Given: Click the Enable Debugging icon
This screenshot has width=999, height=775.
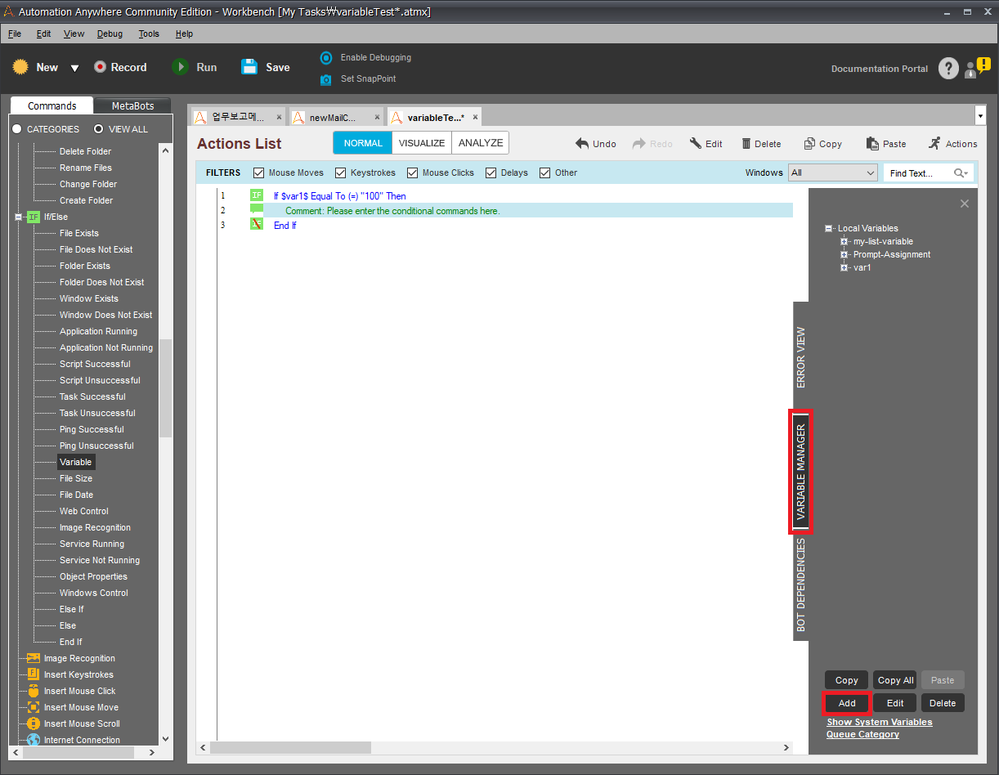Looking at the screenshot, I should point(326,57).
